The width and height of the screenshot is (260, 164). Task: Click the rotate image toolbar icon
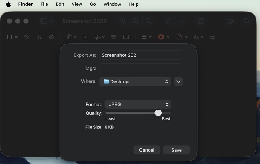coord(201,21)
